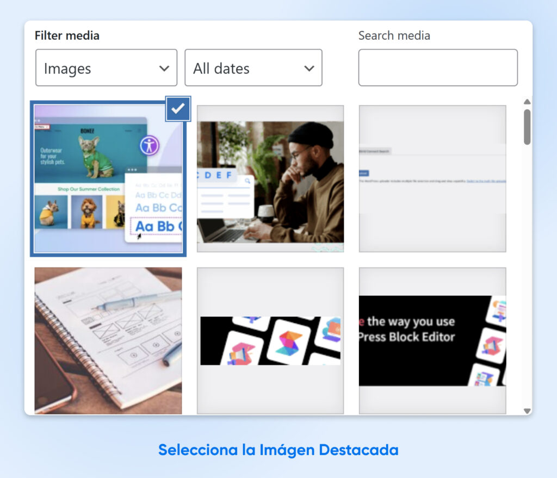Pick the wireframe notebook sketch thumbnail
The height and width of the screenshot is (478, 557).
108,340
